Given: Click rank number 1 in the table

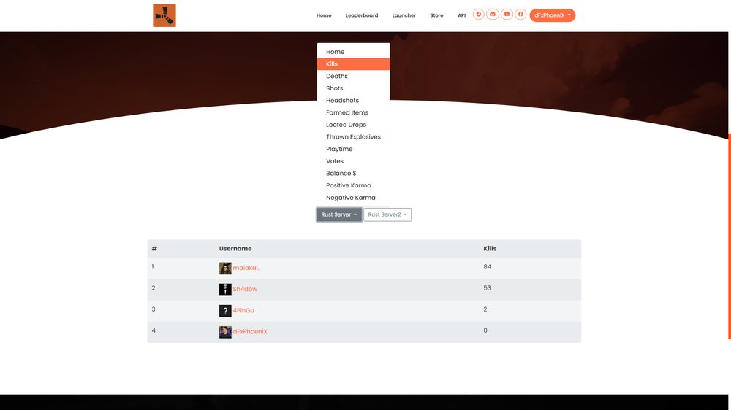Looking at the screenshot, I should coord(153,267).
